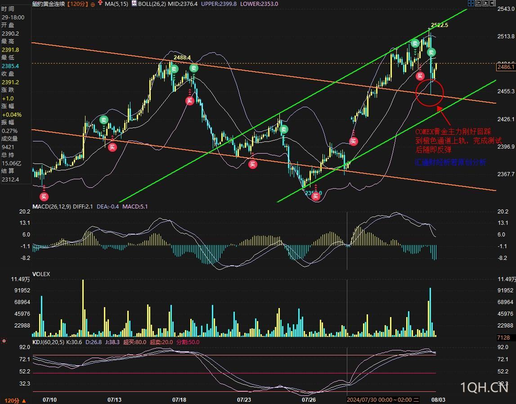This screenshot has width=516, height=404.
Task: Select the green 卖 marker just below 2522.5 high
Action: [431, 52]
